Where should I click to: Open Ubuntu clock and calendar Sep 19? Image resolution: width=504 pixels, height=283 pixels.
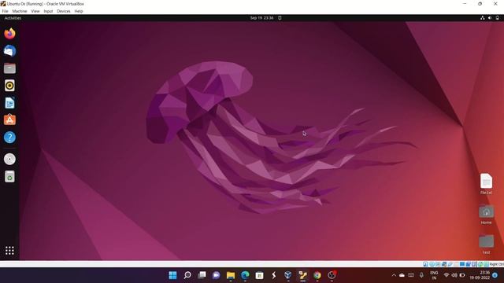click(x=261, y=18)
